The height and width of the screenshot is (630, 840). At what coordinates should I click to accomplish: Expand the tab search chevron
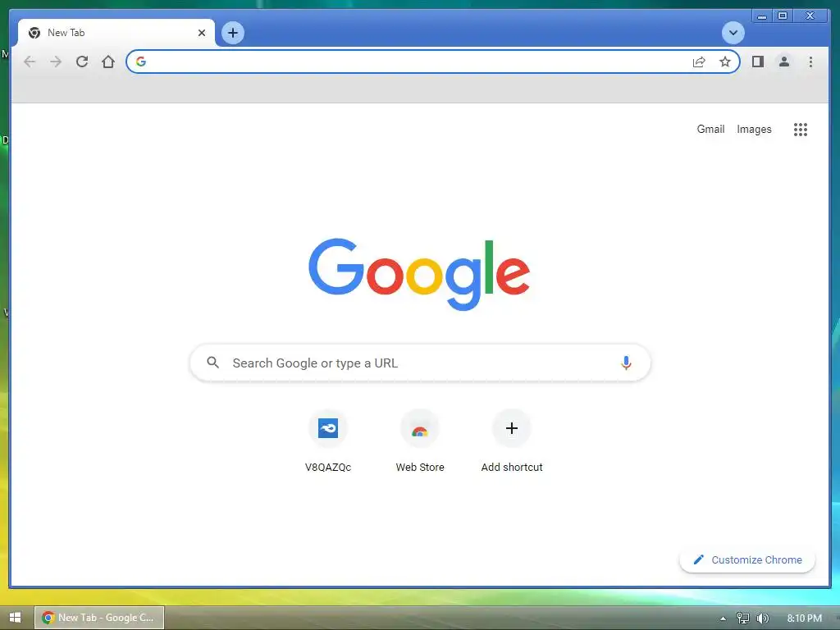point(733,33)
